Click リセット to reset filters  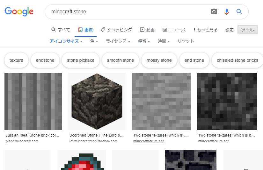coord(186,41)
